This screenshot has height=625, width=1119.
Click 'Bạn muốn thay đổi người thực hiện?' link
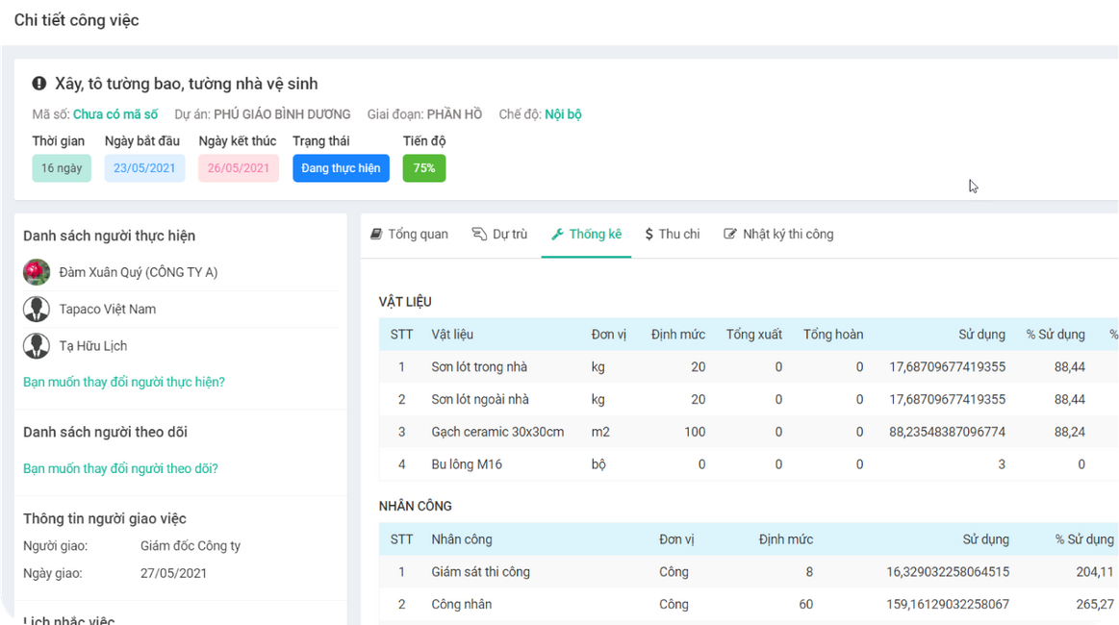(124, 382)
